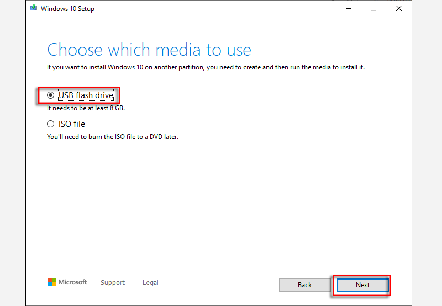This screenshot has width=442, height=306.
Task: Proceed with the Next button
Action: point(362,285)
